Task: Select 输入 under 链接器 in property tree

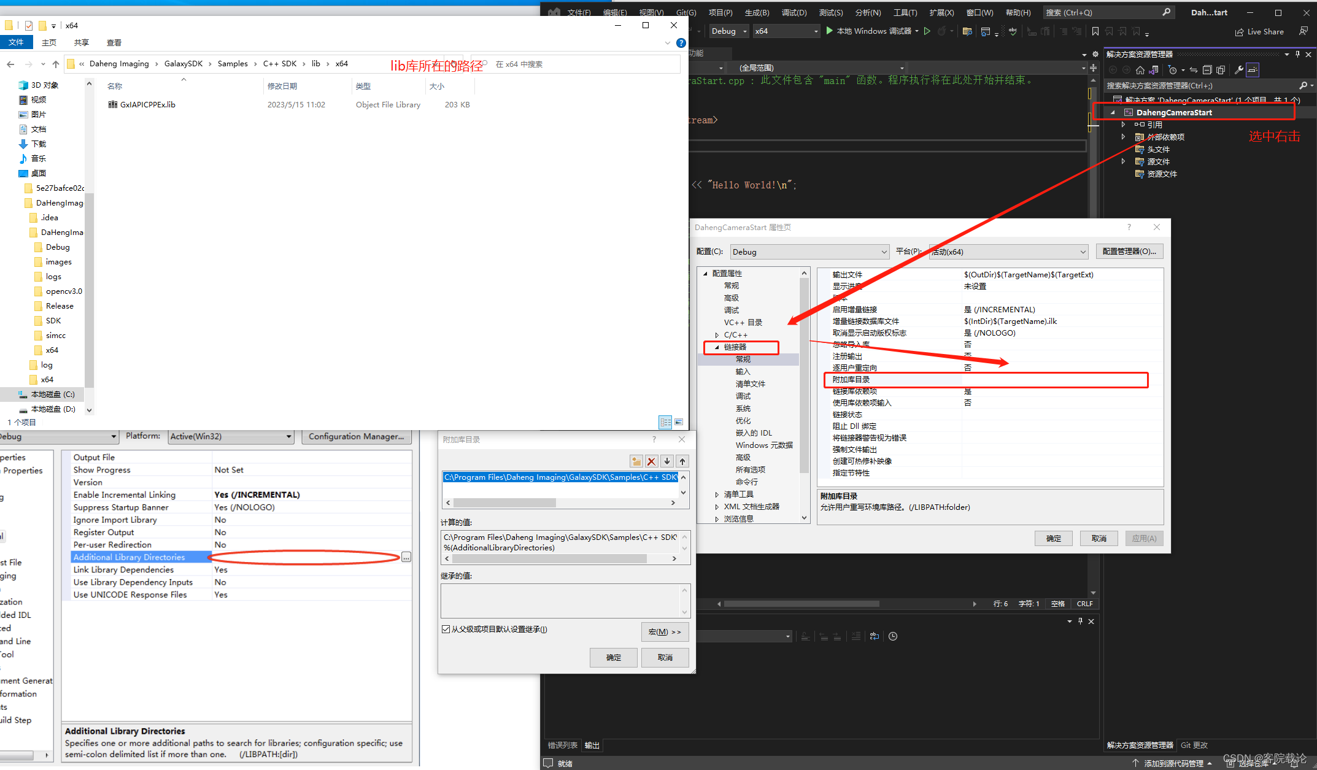Action: pyautogui.click(x=743, y=372)
